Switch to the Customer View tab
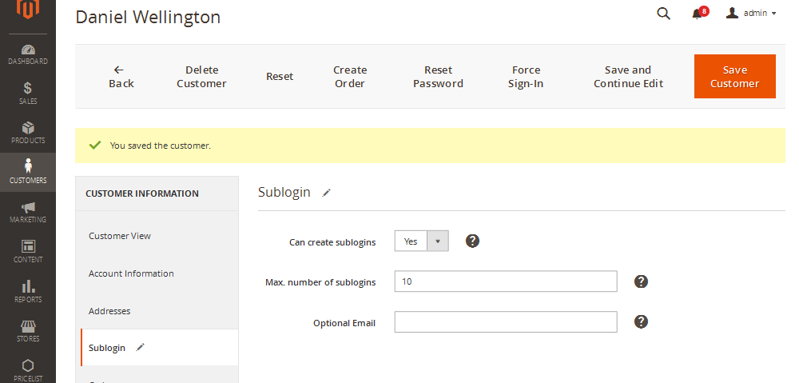Image resolution: width=799 pixels, height=383 pixels. tap(120, 236)
